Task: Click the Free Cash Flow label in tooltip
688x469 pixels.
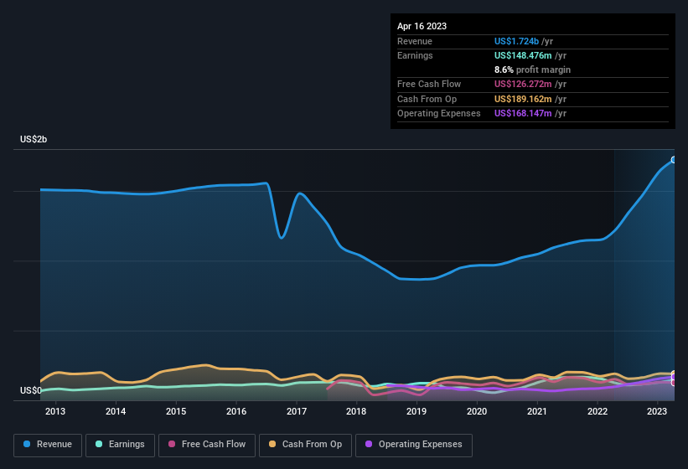Action: click(429, 84)
